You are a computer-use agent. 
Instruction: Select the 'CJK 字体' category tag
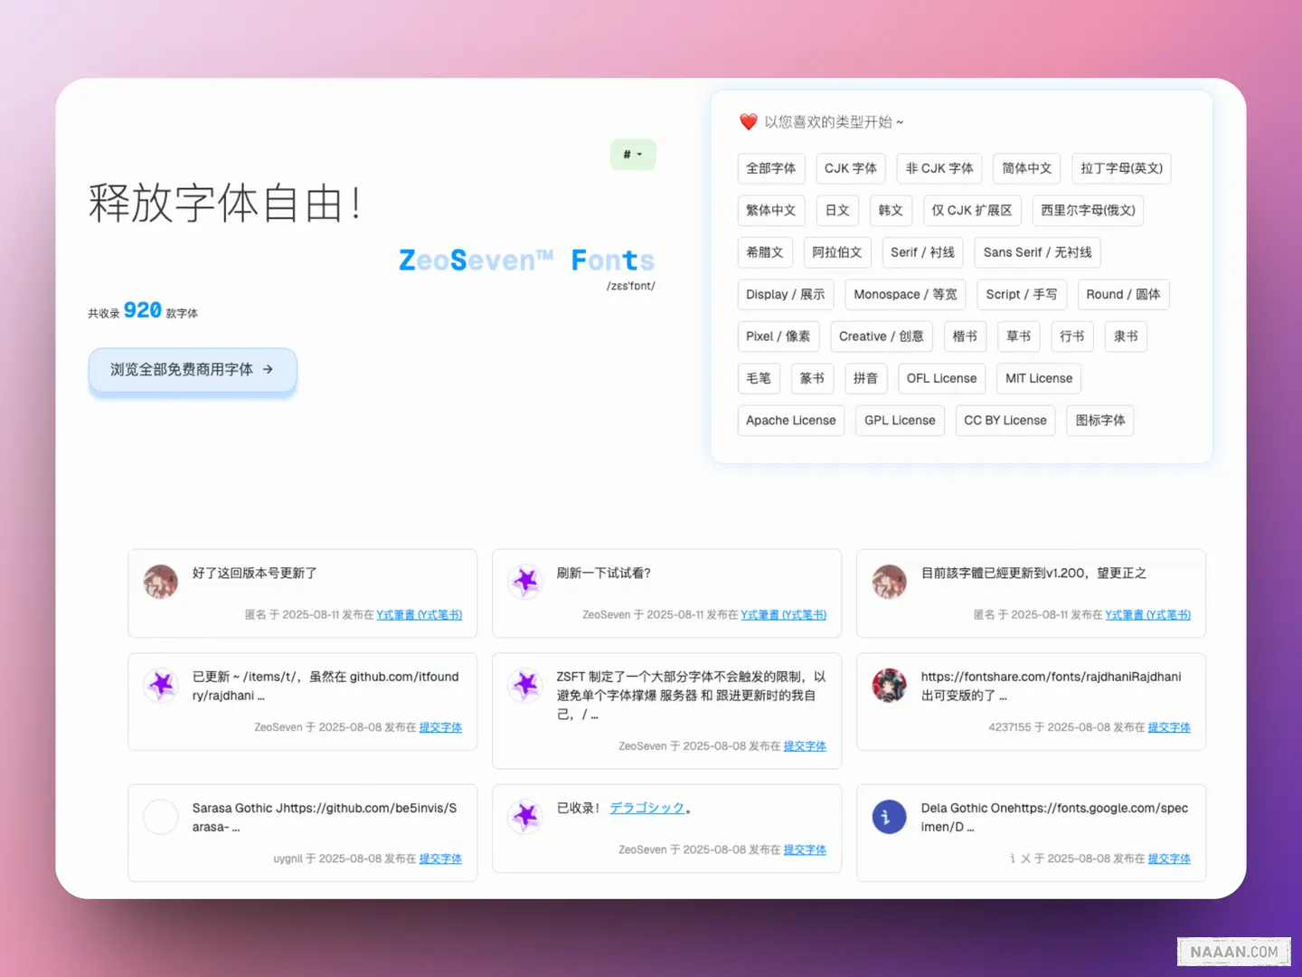pos(850,168)
